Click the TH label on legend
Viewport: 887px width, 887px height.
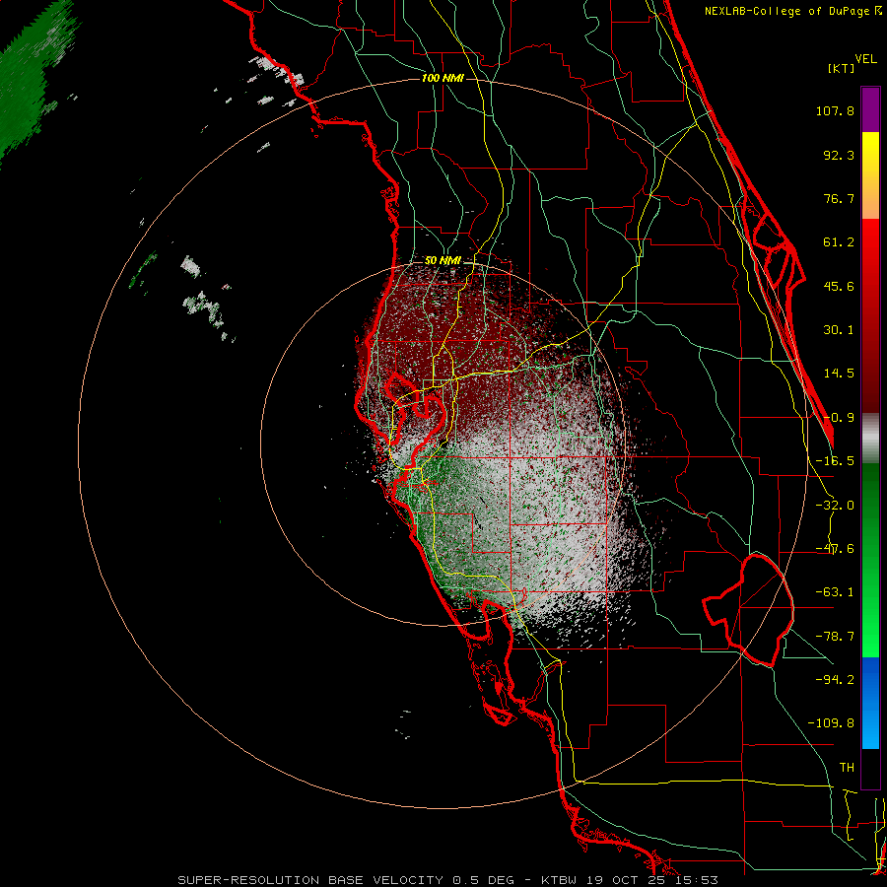point(847,768)
